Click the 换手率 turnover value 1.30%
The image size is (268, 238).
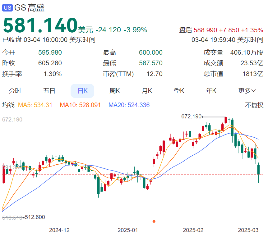pos(53,74)
